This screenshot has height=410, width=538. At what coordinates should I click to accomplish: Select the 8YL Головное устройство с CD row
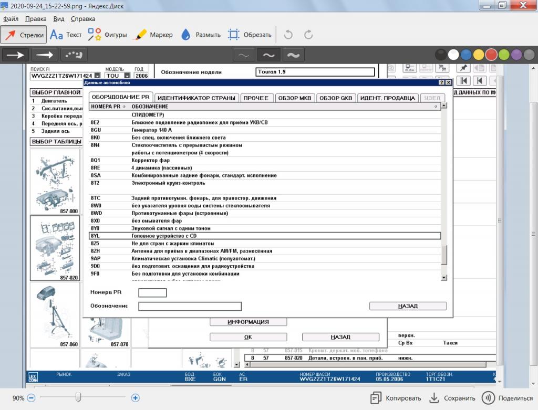click(x=265, y=236)
